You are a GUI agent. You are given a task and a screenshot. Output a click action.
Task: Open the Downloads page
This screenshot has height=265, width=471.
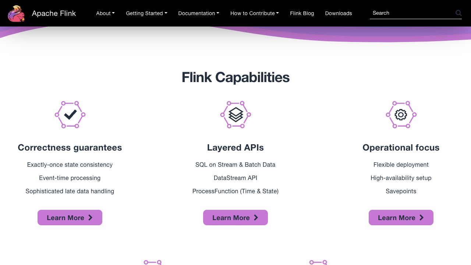pyautogui.click(x=339, y=13)
